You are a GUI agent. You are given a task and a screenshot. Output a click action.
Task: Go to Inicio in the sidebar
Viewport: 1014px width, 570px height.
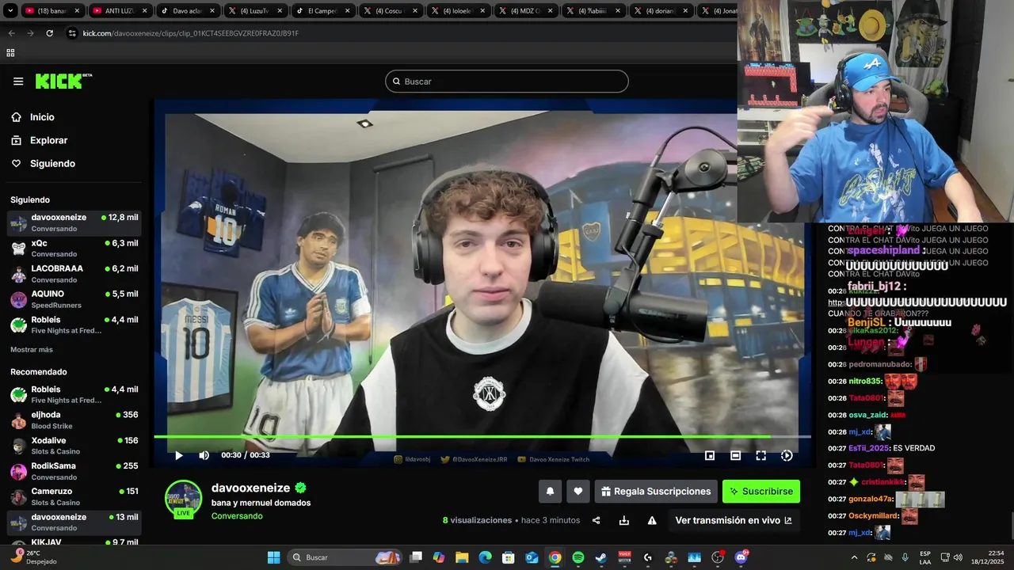coord(42,117)
